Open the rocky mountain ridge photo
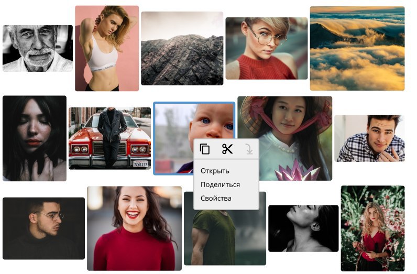Viewport: 417px width, 274px height. 182,48
